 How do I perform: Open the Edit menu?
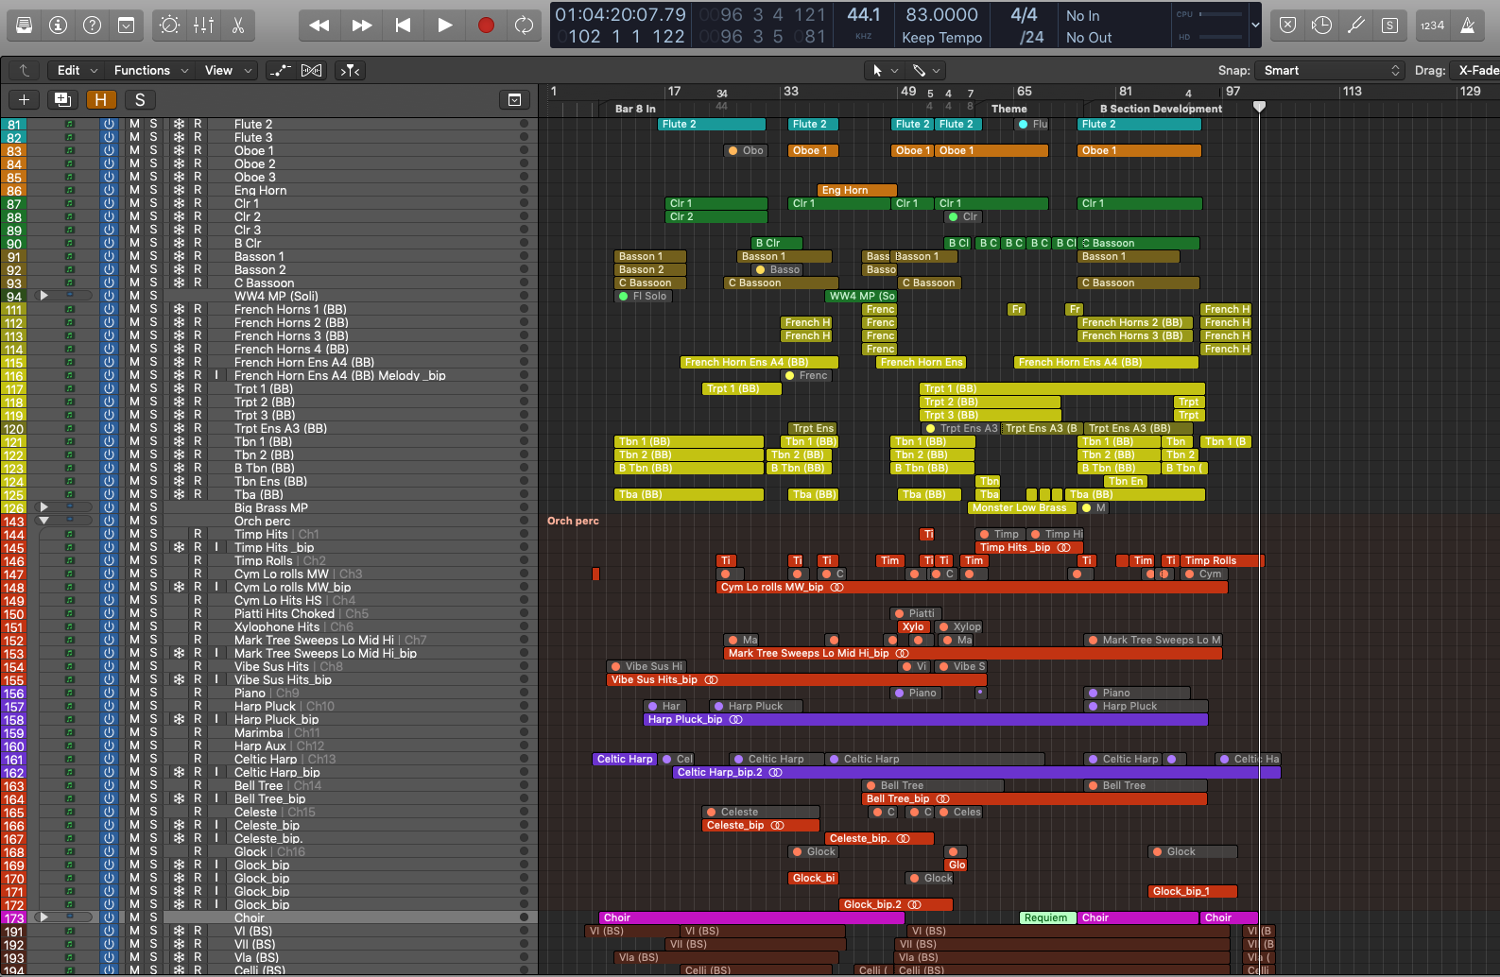click(x=78, y=71)
